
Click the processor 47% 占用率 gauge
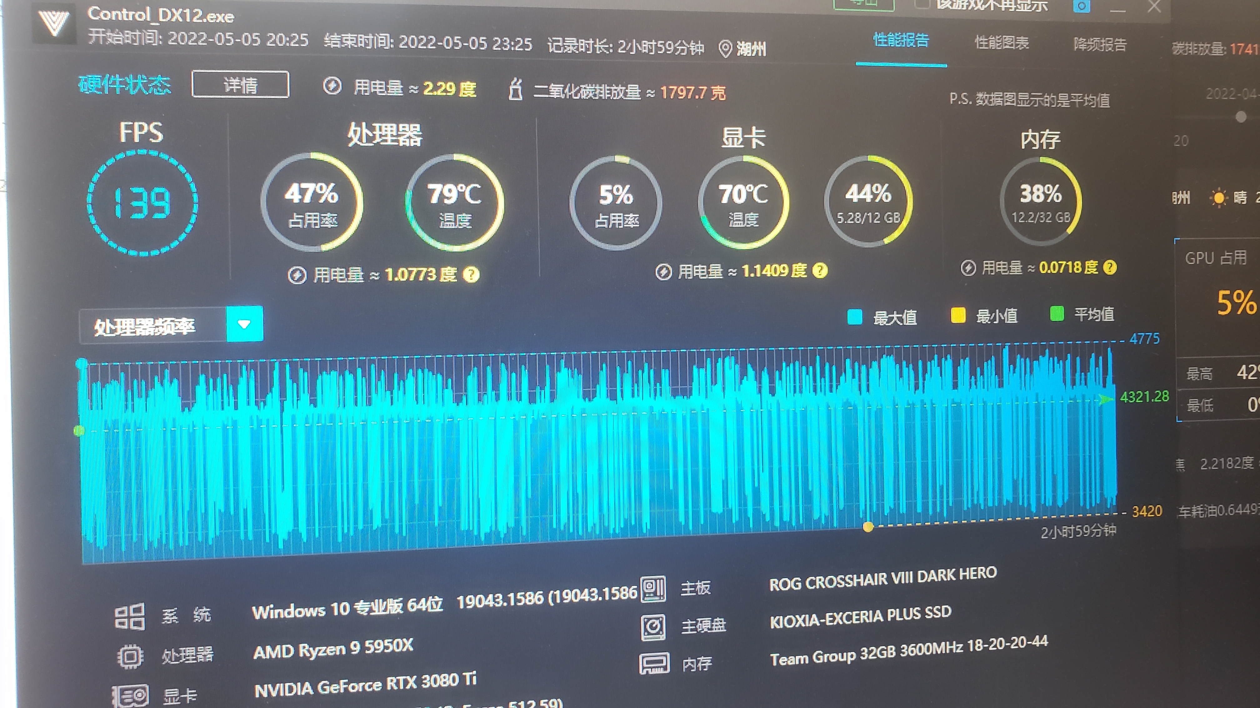tap(312, 202)
